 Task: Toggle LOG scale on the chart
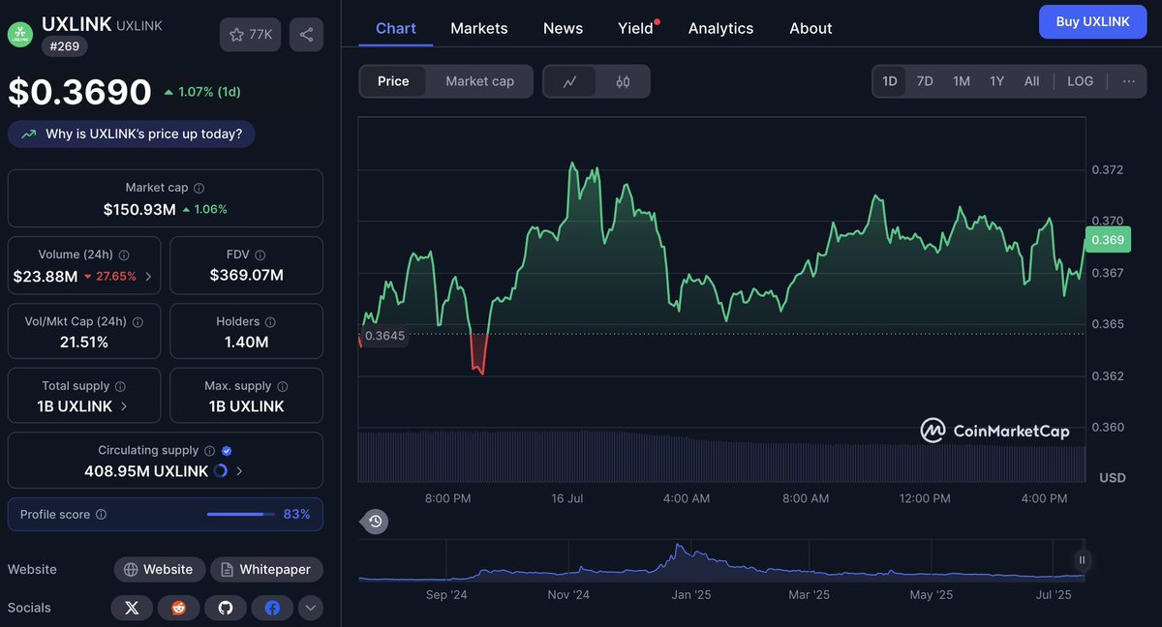(x=1080, y=81)
